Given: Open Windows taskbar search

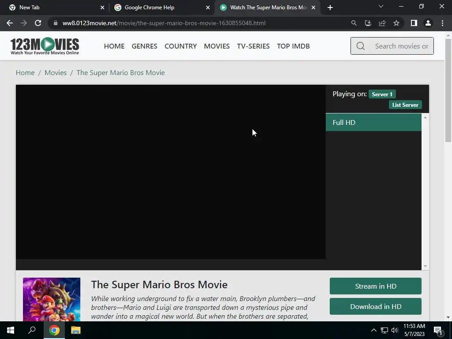Looking at the screenshot, I should click(x=32, y=330).
